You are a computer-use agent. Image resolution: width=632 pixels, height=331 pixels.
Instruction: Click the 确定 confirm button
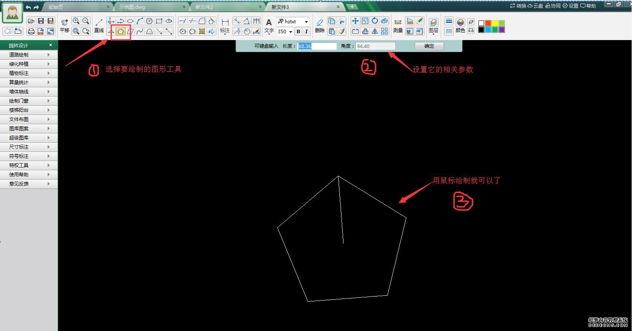pos(429,46)
